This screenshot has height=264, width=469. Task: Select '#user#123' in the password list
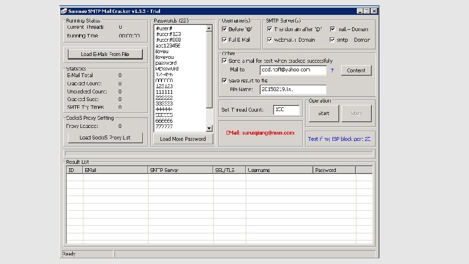coord(168,34)
